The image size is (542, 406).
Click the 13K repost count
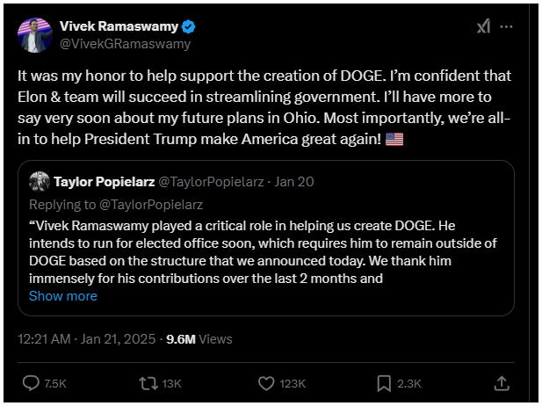pos(171,383)
